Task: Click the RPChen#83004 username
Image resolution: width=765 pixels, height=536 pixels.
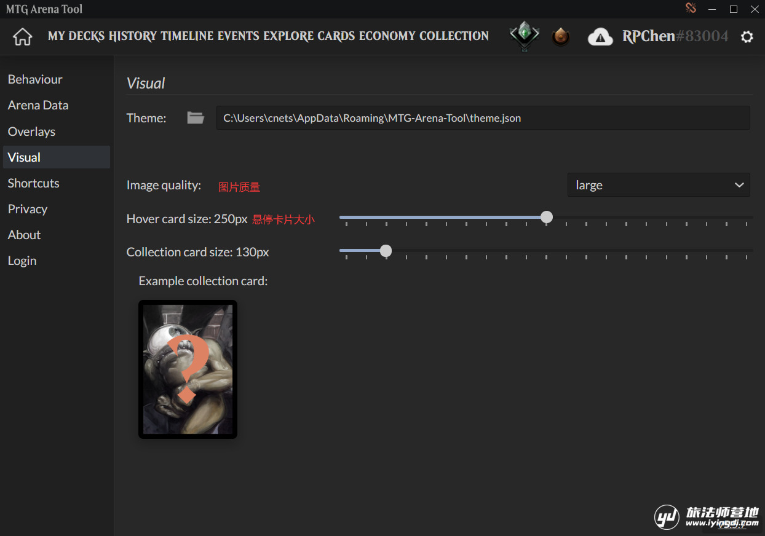Action: 675,36
